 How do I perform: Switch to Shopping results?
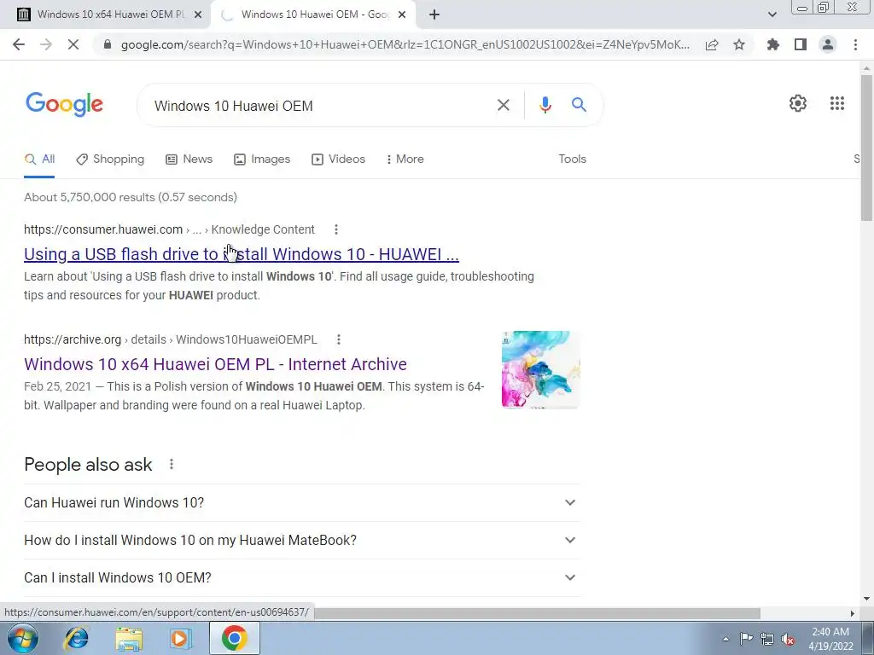tap(110, 159)
